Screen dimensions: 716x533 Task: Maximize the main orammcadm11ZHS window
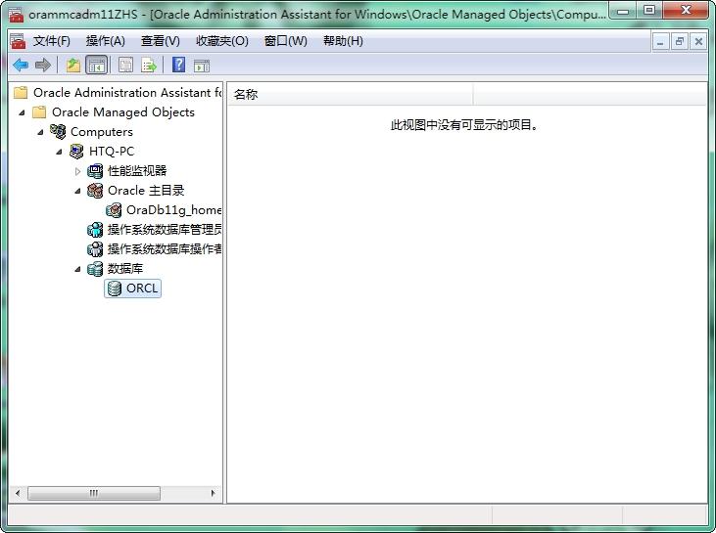pyautogui.click(x=650, y=11)
